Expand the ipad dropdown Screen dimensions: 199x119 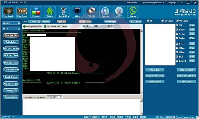[x=19, y=28]
